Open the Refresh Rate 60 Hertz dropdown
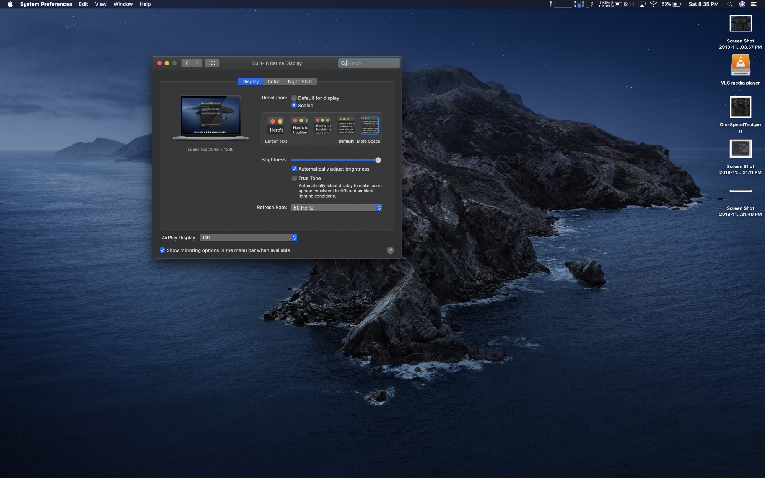This screenshot has width=765, height=478. click(336, 208)
